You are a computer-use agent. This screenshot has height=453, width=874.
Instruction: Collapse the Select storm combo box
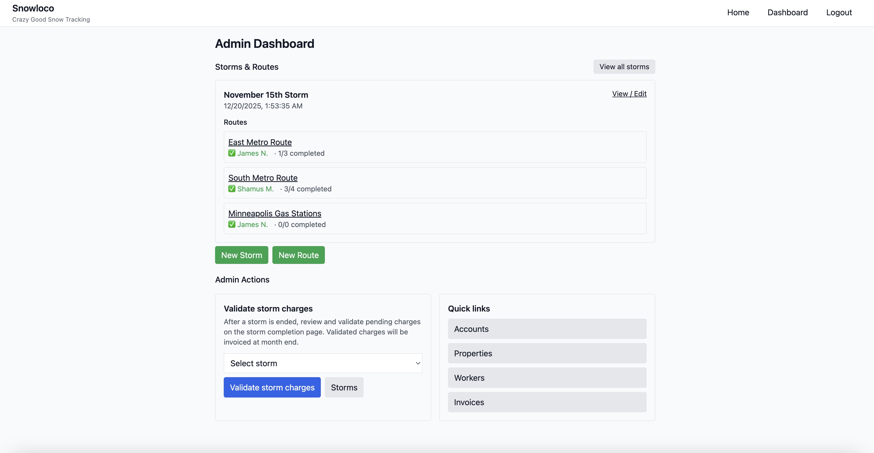tap(322, 363)
